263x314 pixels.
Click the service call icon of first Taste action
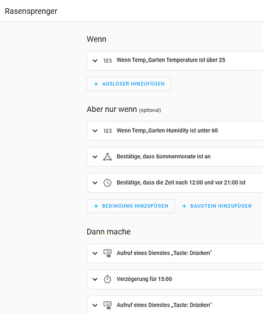click(107, 253)
